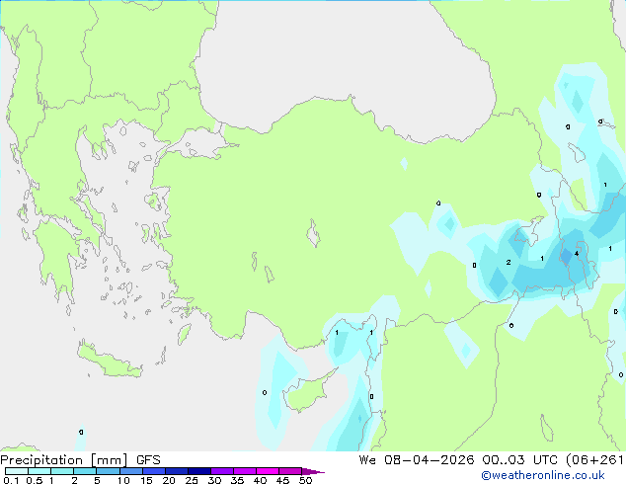Screen dimensions: 626x484
Task: Click the '15' legend label
Action: coord(146,480)
